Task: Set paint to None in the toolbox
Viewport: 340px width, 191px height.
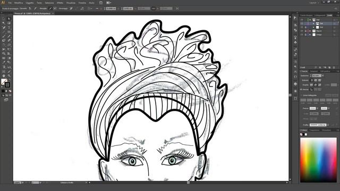Action: tap(10, 91)
